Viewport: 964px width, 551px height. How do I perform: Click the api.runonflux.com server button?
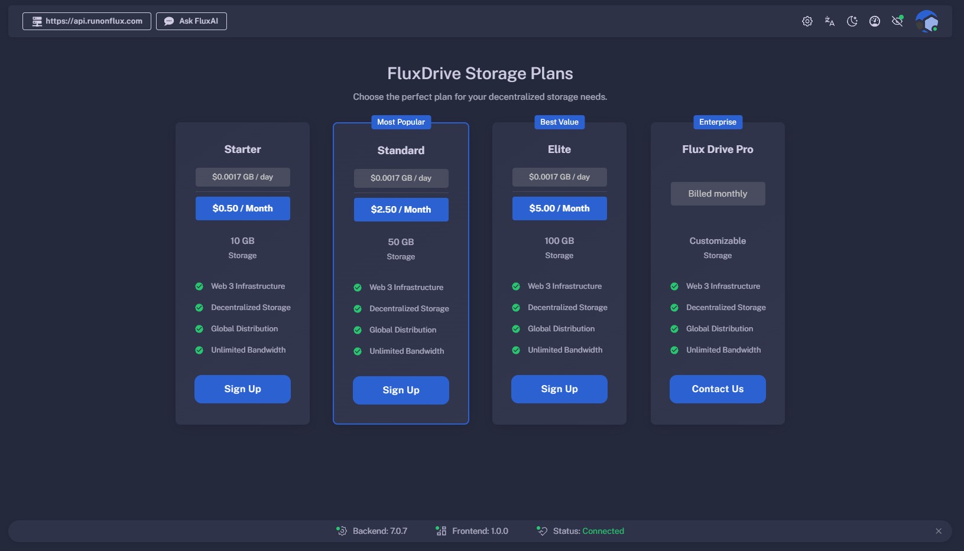pos(87,21)
